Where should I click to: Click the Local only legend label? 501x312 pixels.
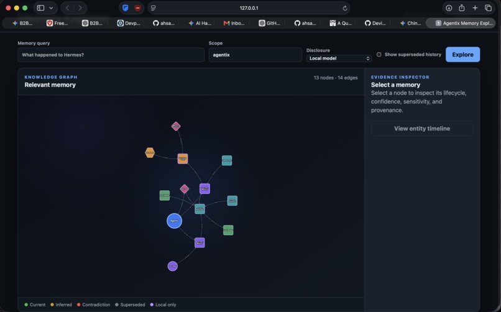pos(165,305)
